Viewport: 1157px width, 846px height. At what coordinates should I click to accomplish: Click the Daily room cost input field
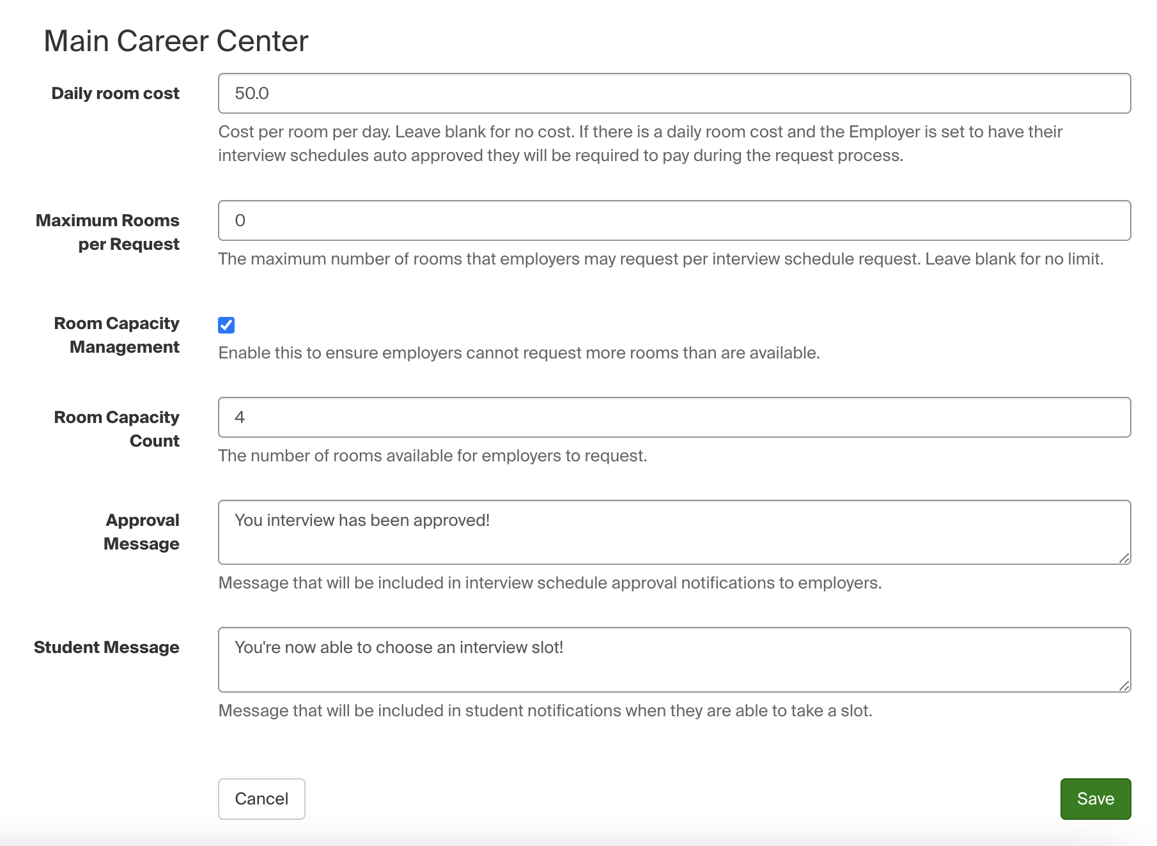[674, 93]
